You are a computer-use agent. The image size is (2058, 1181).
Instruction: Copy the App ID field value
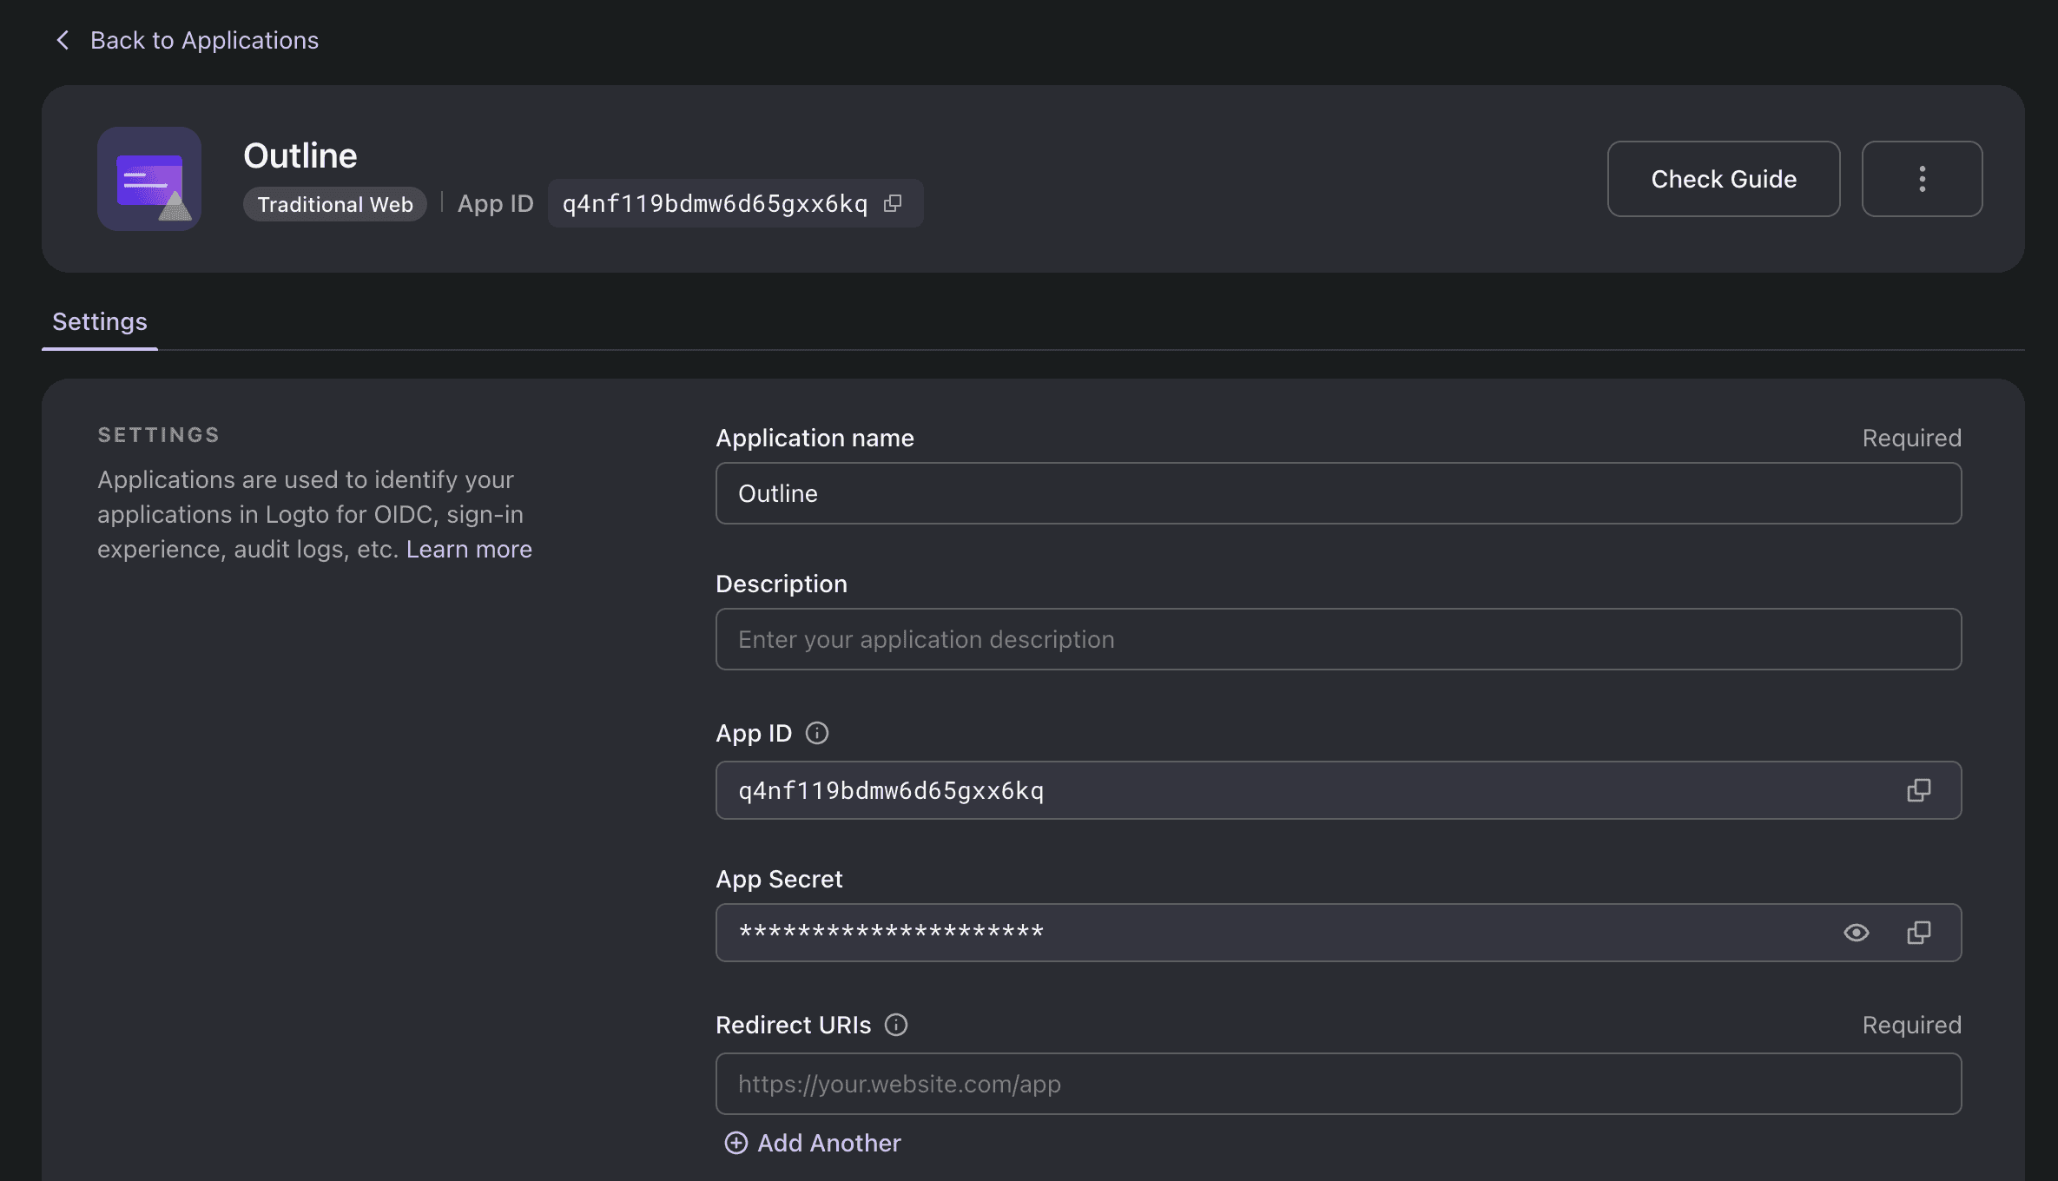point(1918,790)
